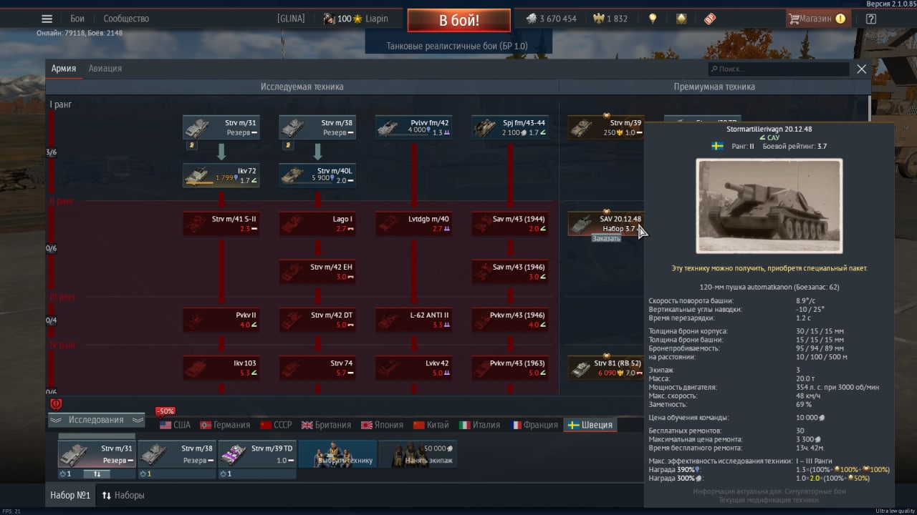Select premium Strv m/39 vehicle
This screenshot has width=917, height=515.
606,128
